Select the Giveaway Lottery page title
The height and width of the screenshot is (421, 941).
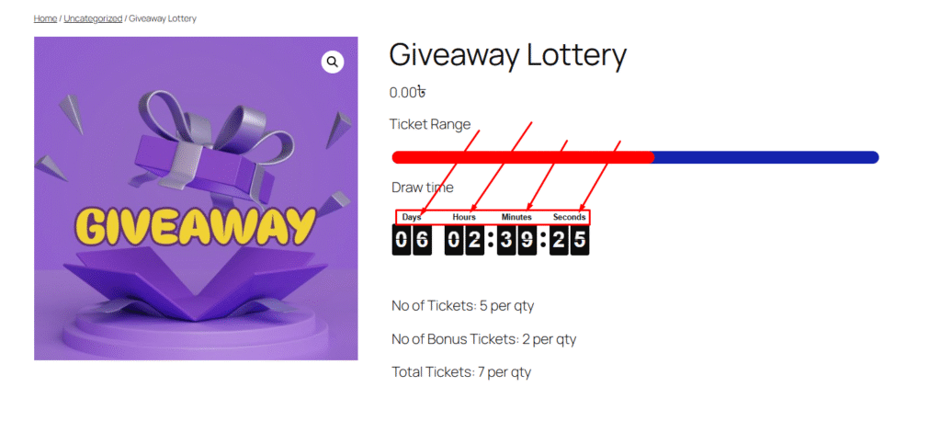[507, 54]
